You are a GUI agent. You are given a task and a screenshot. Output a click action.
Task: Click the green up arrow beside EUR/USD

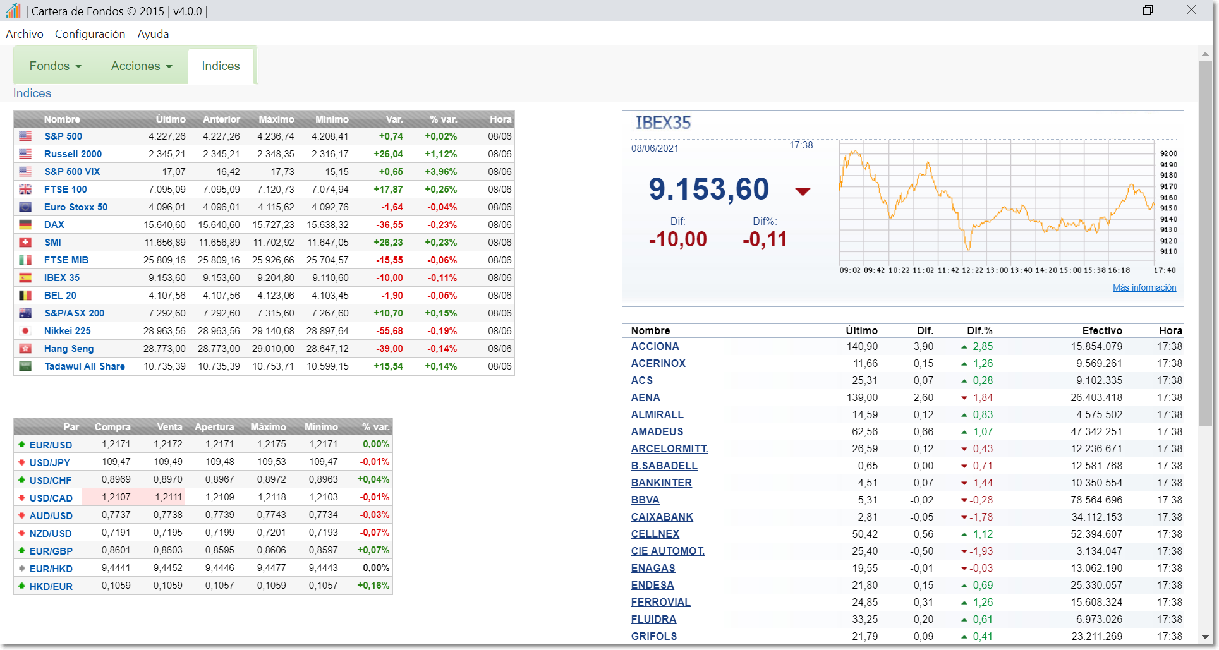pos(22,445)
